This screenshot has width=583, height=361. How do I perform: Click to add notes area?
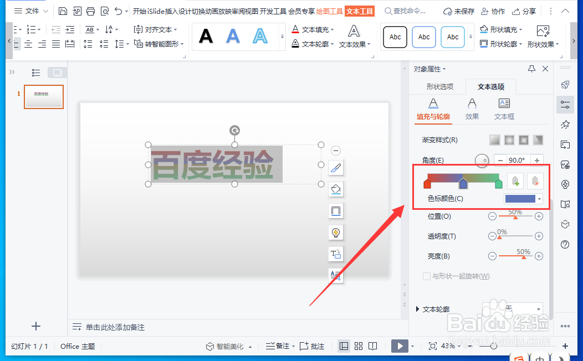pos(115,327)
